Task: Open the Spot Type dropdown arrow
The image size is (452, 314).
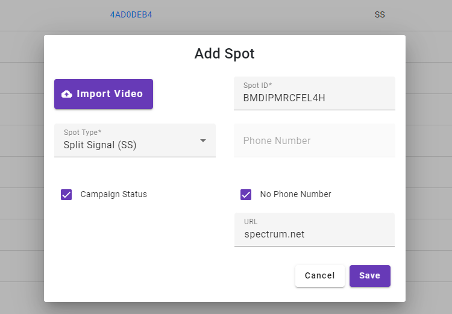Action: point(203,140)
